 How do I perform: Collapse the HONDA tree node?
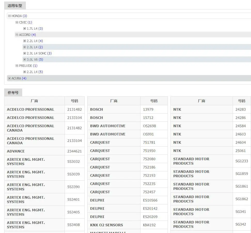tap(10, 16)
